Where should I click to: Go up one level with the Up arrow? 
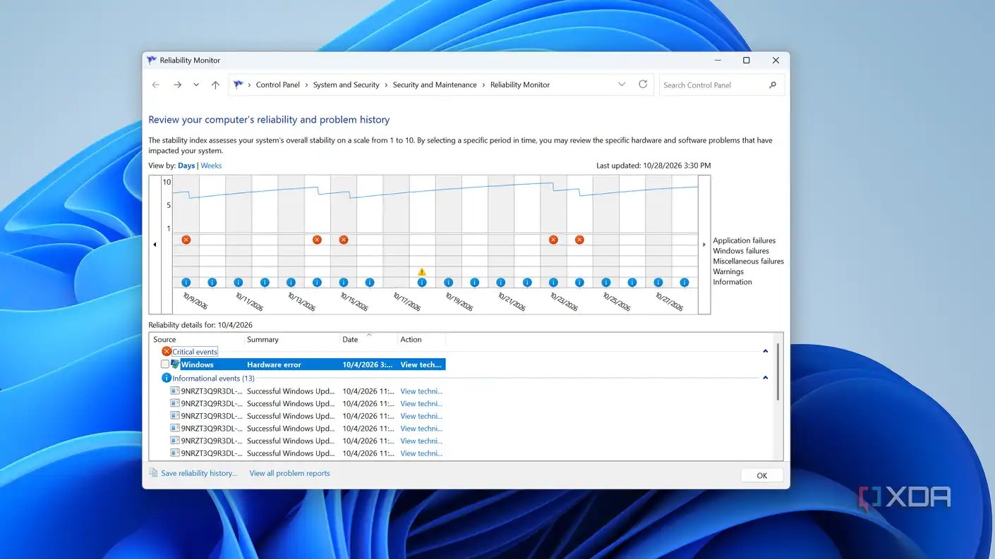(x=215, y=85)
